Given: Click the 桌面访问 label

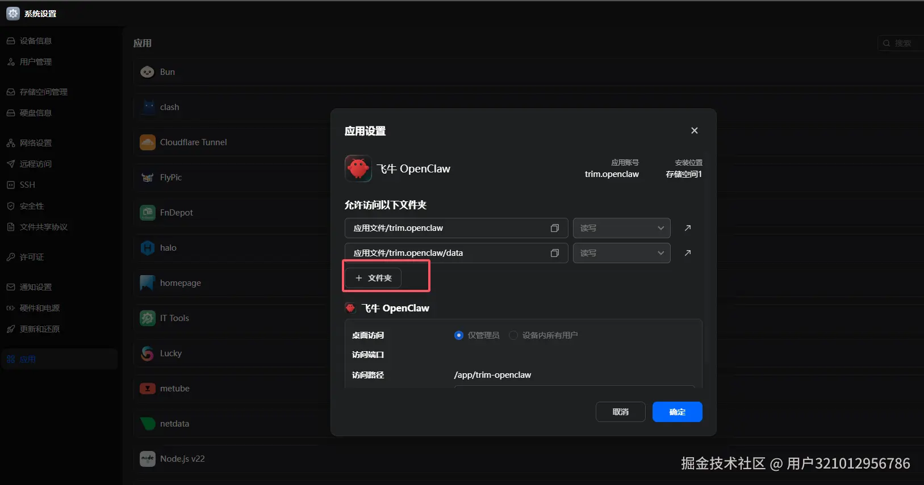Looking at the screenshot, I should coord(368,335).
